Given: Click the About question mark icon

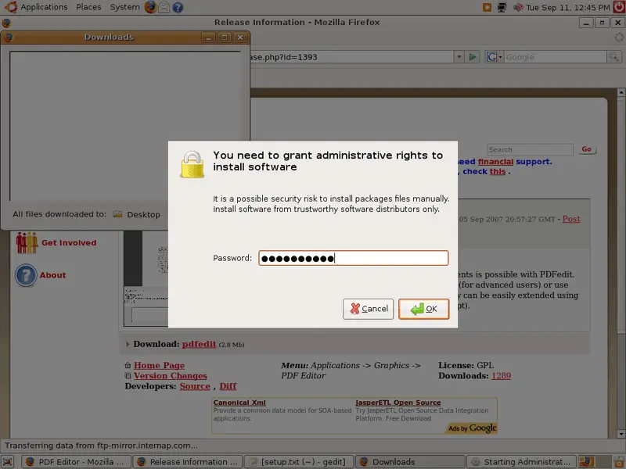Looking at the screenshot, I should pos(26,275).
